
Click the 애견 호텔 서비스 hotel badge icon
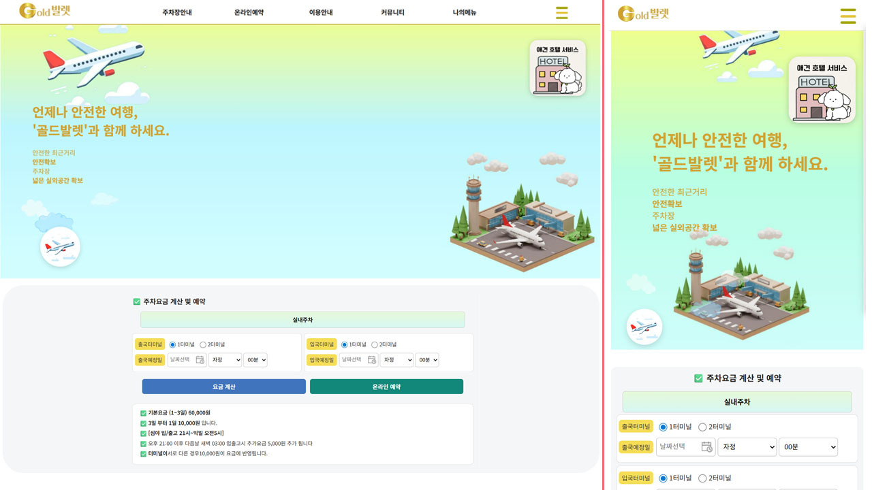tap(557, 68)
